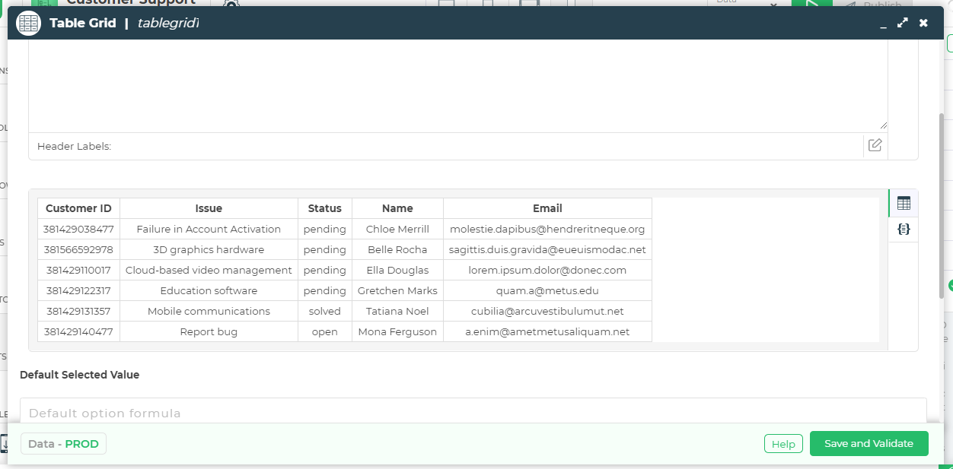The width and height of the screenshot is (953, 469).
Task: Click the Table Grid icon in title bar
Action: pos(28,23)
